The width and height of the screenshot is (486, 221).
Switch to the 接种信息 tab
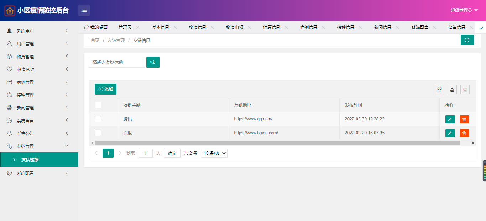tap(346, 27)
